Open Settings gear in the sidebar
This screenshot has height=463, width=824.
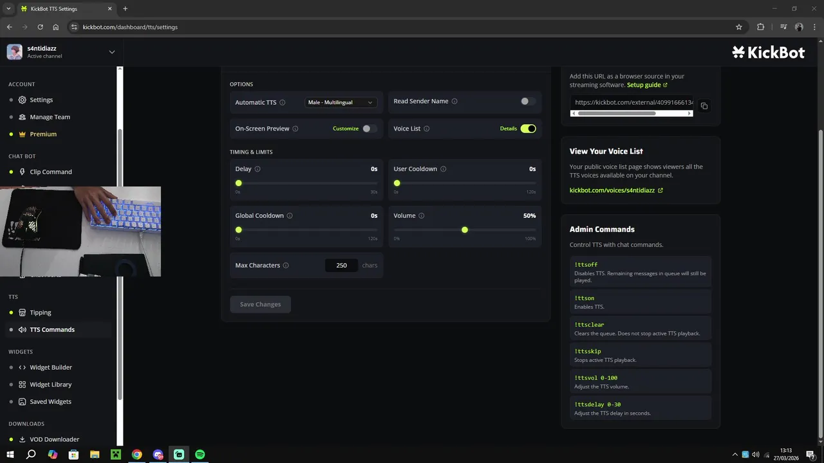41,100
